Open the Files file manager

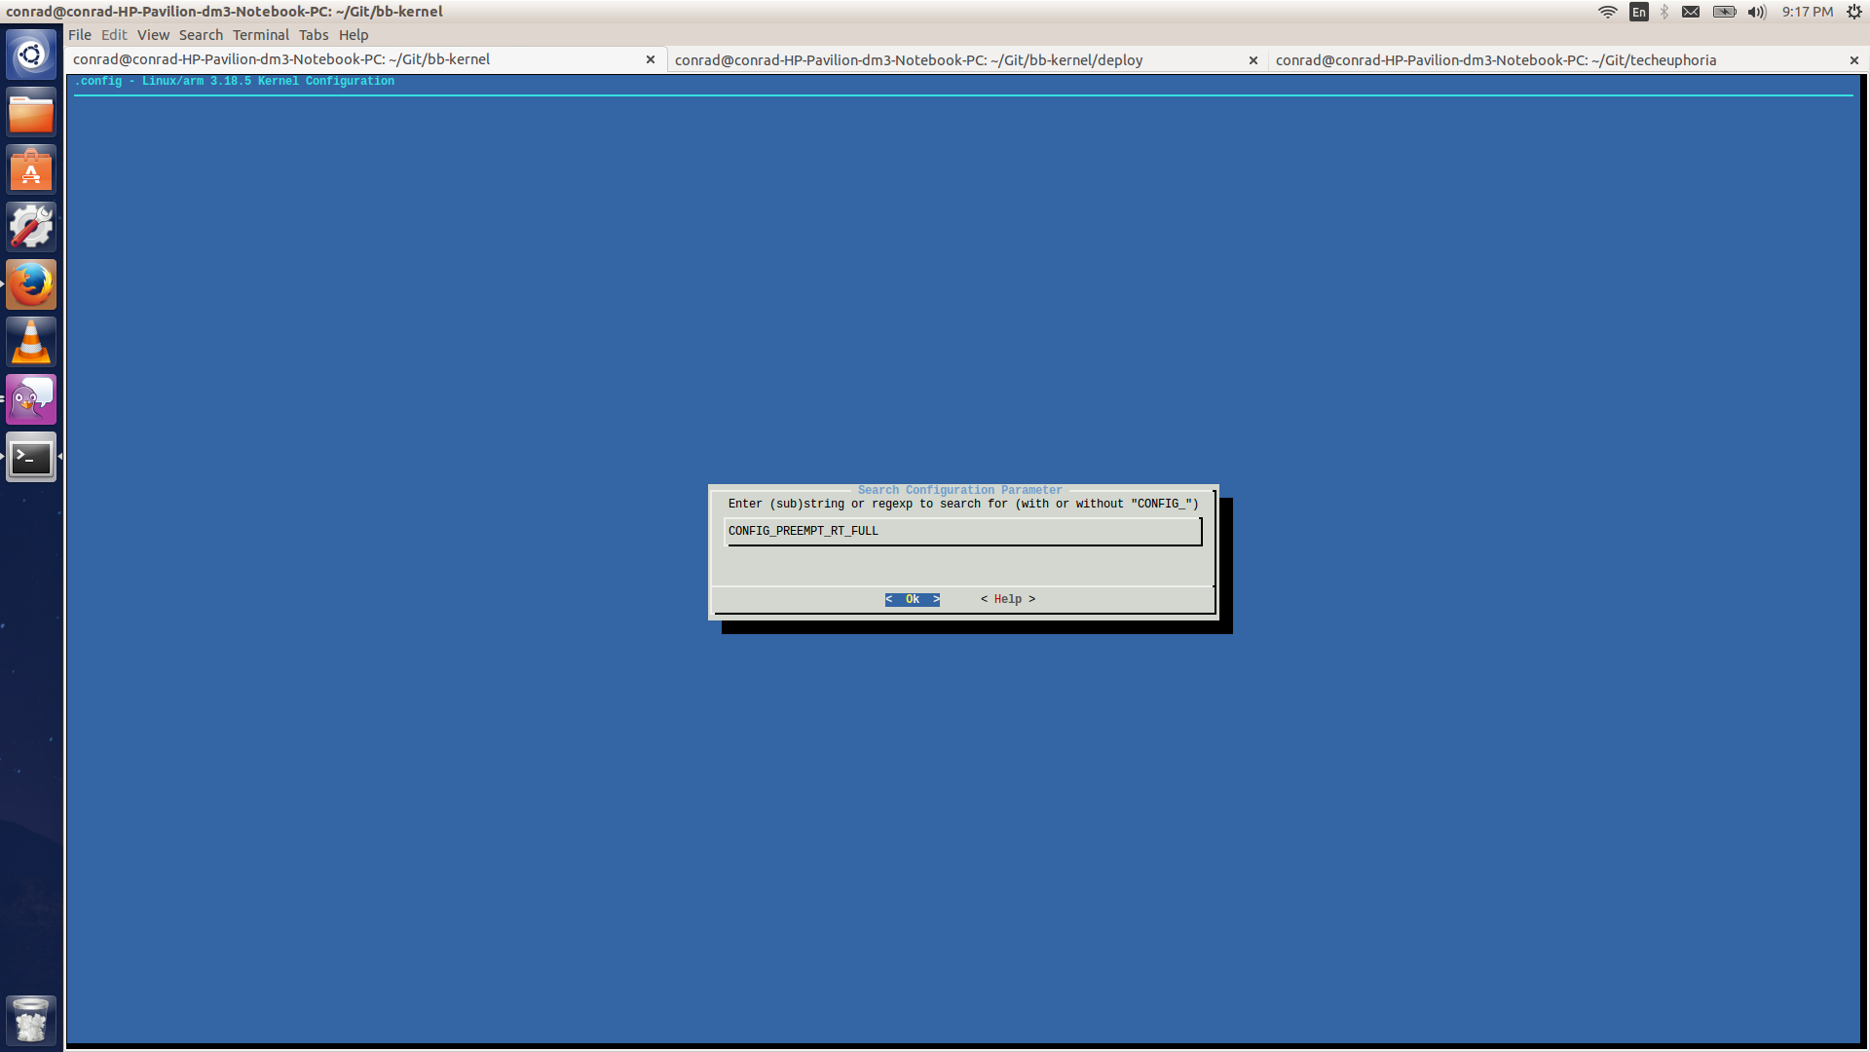31,111
